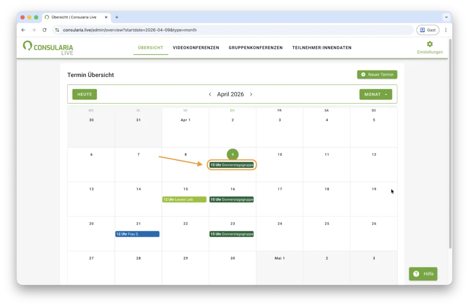Navigate to Teilnehmer:innendaten
This screenshot has width=469, height=307.
pyautogui.click(x=322, y=48)
